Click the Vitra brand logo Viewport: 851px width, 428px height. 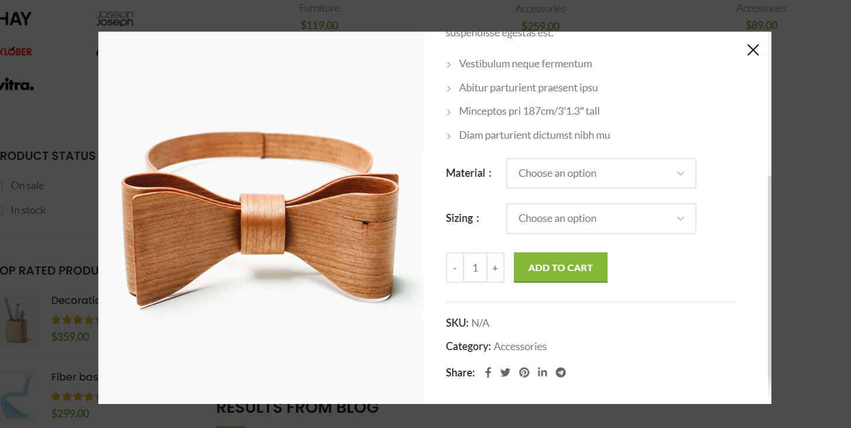[16, 85]
